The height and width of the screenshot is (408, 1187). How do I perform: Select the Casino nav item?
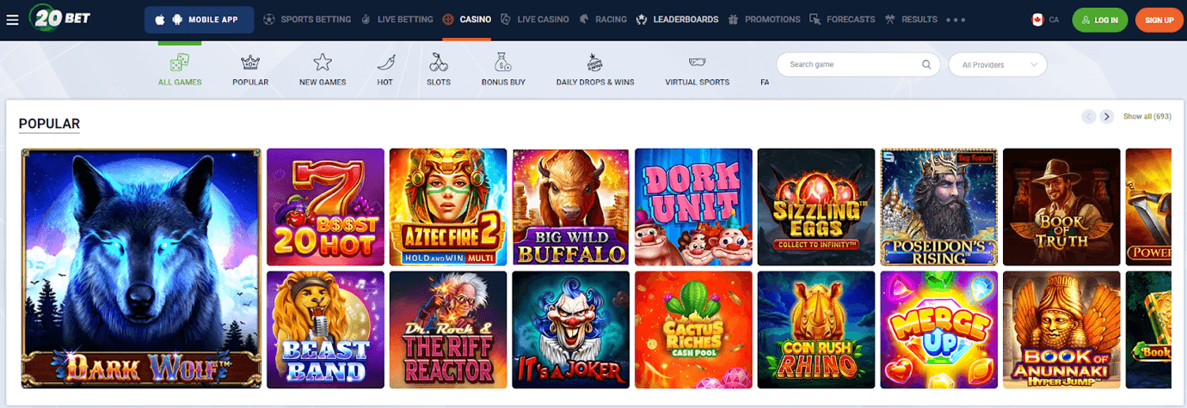pos(466,19)
